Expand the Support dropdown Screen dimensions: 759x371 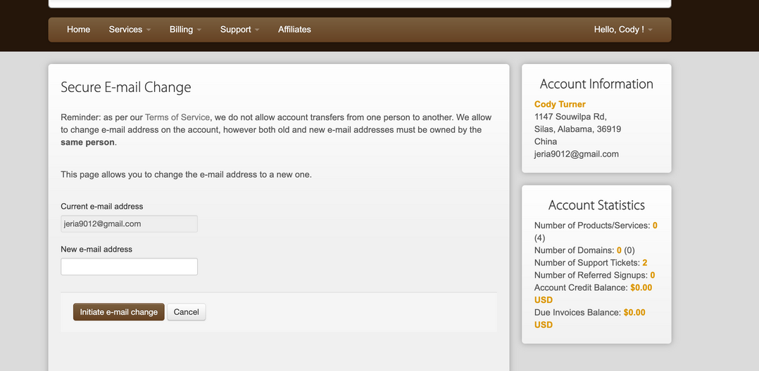pos(239,30)
